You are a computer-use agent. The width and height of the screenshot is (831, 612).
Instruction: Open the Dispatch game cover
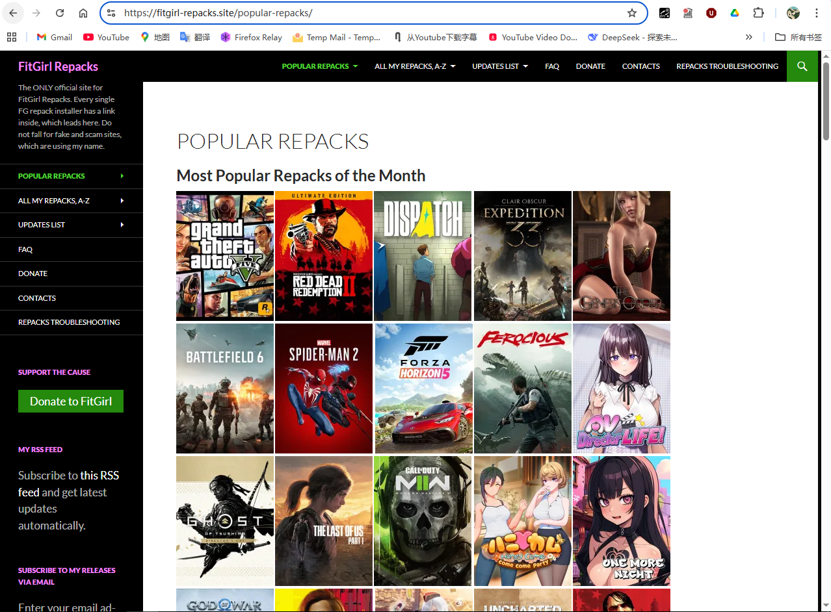[423, 256]
